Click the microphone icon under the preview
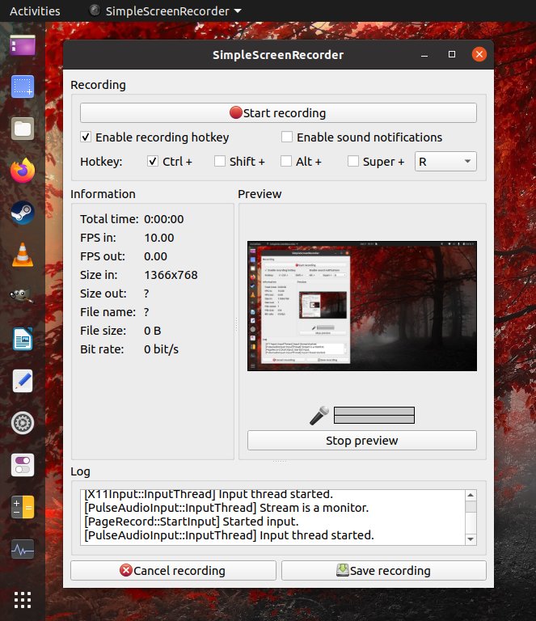Screen dimensions: 536x621 pyautogui.click(x=320, y=415)
